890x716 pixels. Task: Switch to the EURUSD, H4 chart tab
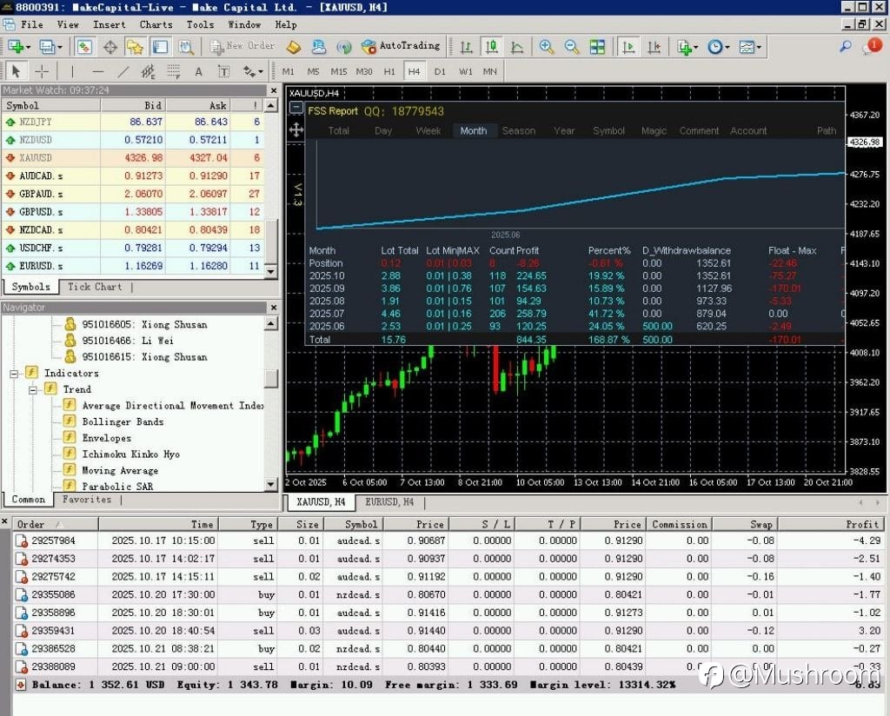tap(389, 501)
